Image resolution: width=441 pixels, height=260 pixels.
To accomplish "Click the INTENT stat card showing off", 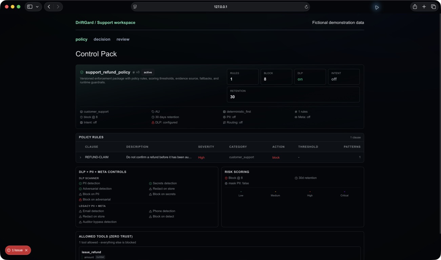I will (344, 77).
